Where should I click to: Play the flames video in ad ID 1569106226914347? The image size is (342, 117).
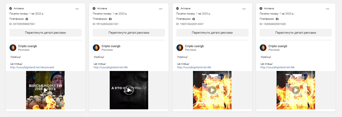click(212, 90)
